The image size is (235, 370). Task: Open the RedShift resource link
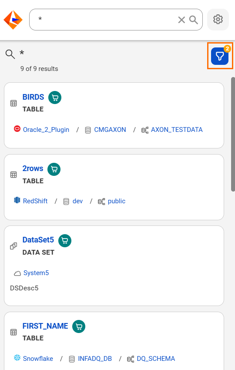[35, 201]
